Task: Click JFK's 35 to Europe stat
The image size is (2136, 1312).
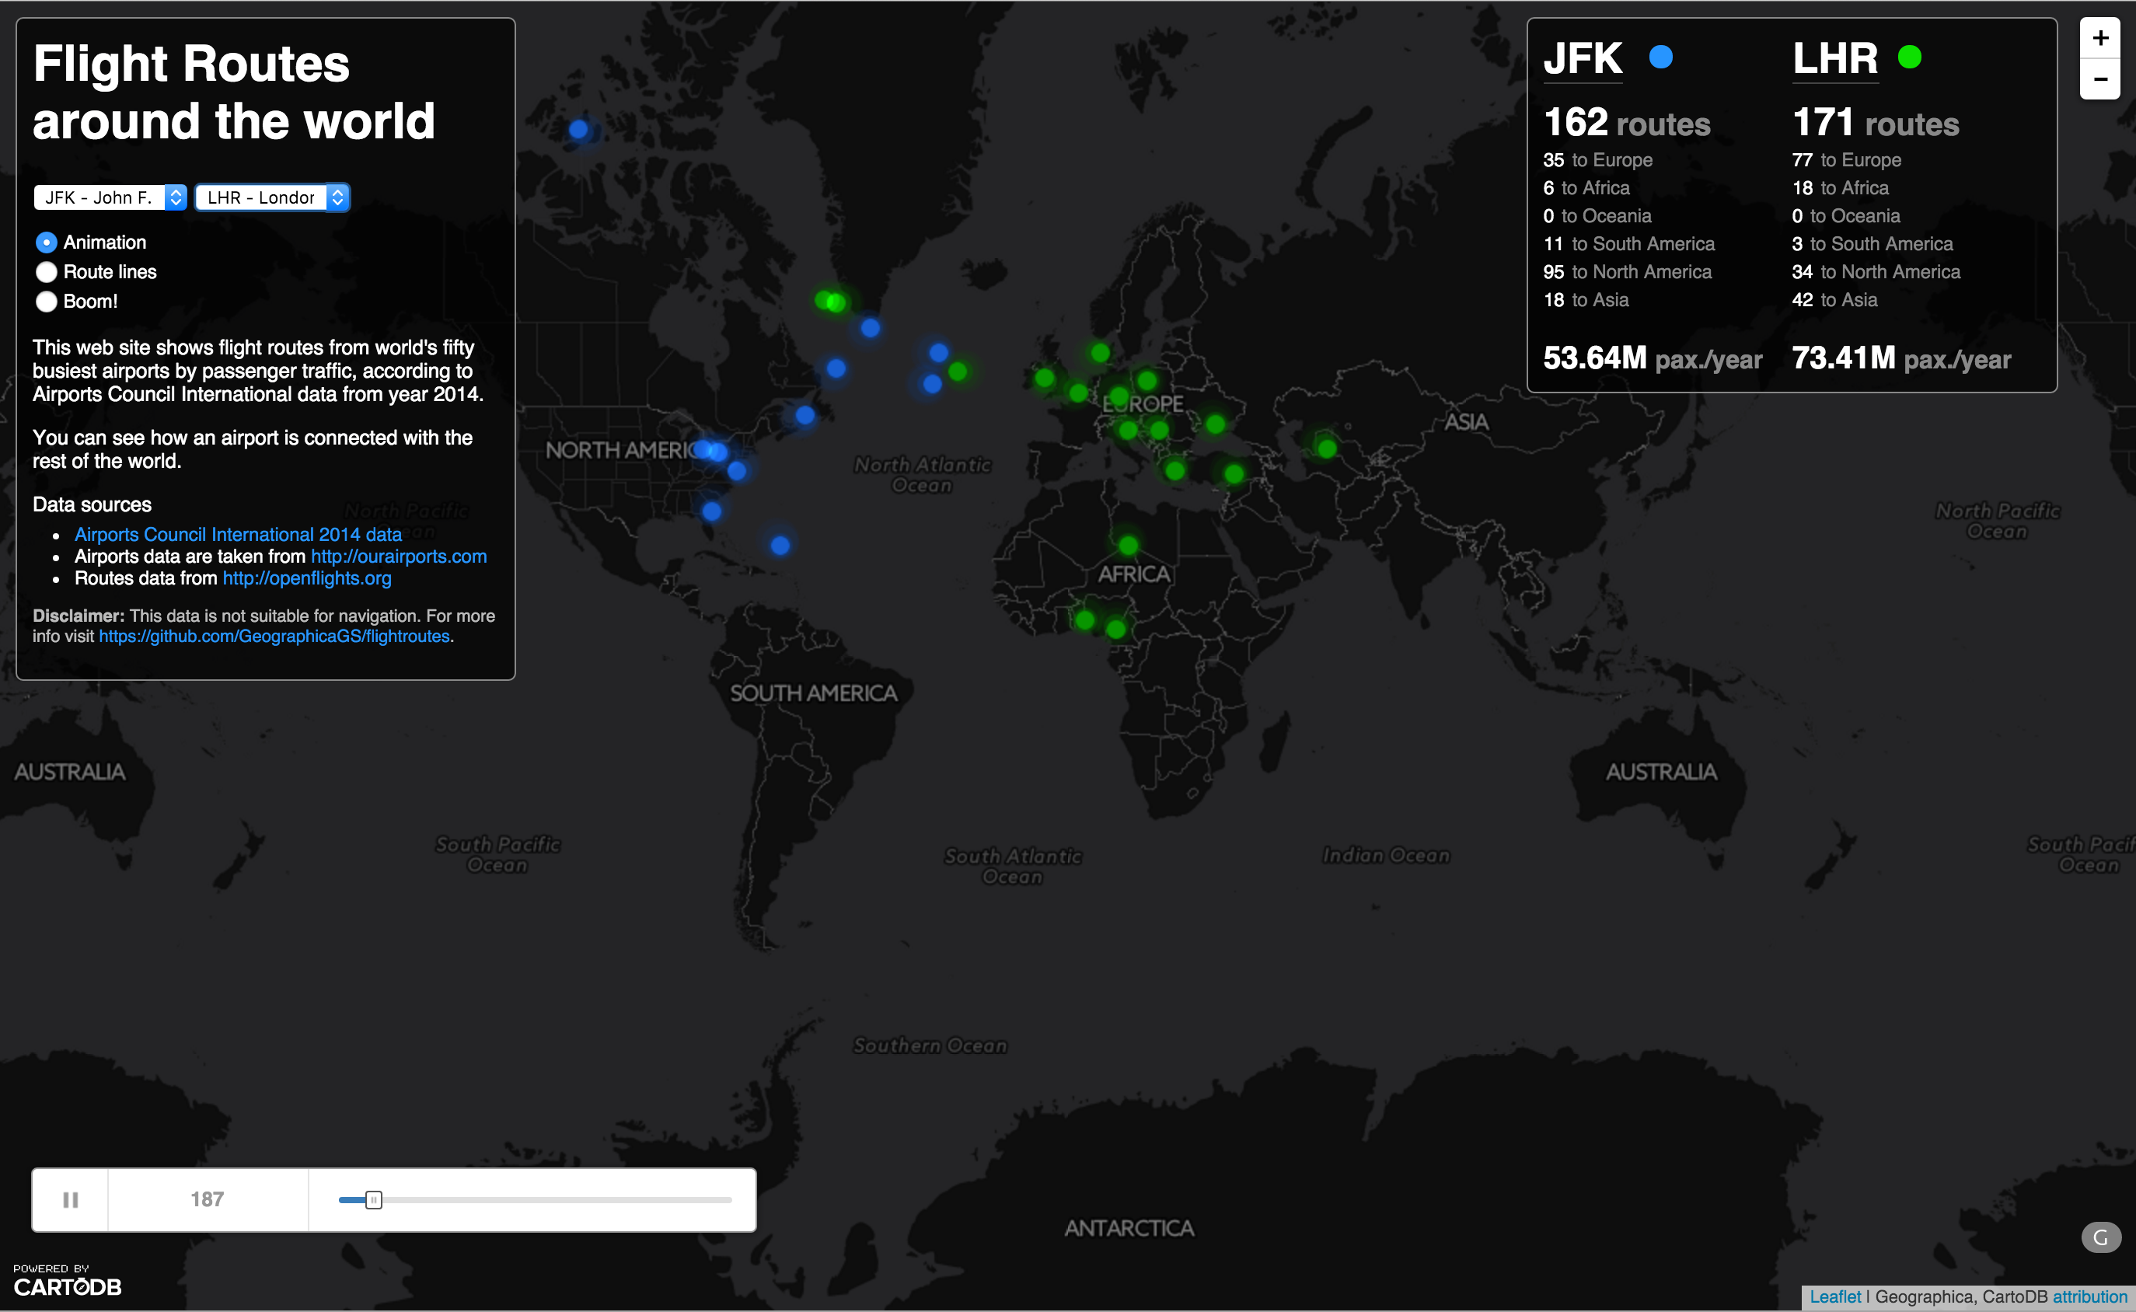Action: 1597,159
